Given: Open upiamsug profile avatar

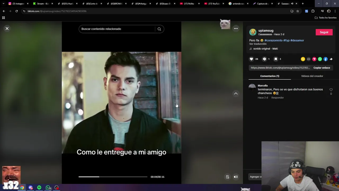Looking at the screenshot, I should (253, 32).
